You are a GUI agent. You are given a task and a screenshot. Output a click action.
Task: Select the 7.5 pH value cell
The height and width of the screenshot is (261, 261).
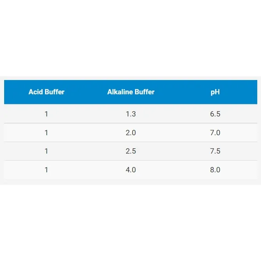(215, 151)
